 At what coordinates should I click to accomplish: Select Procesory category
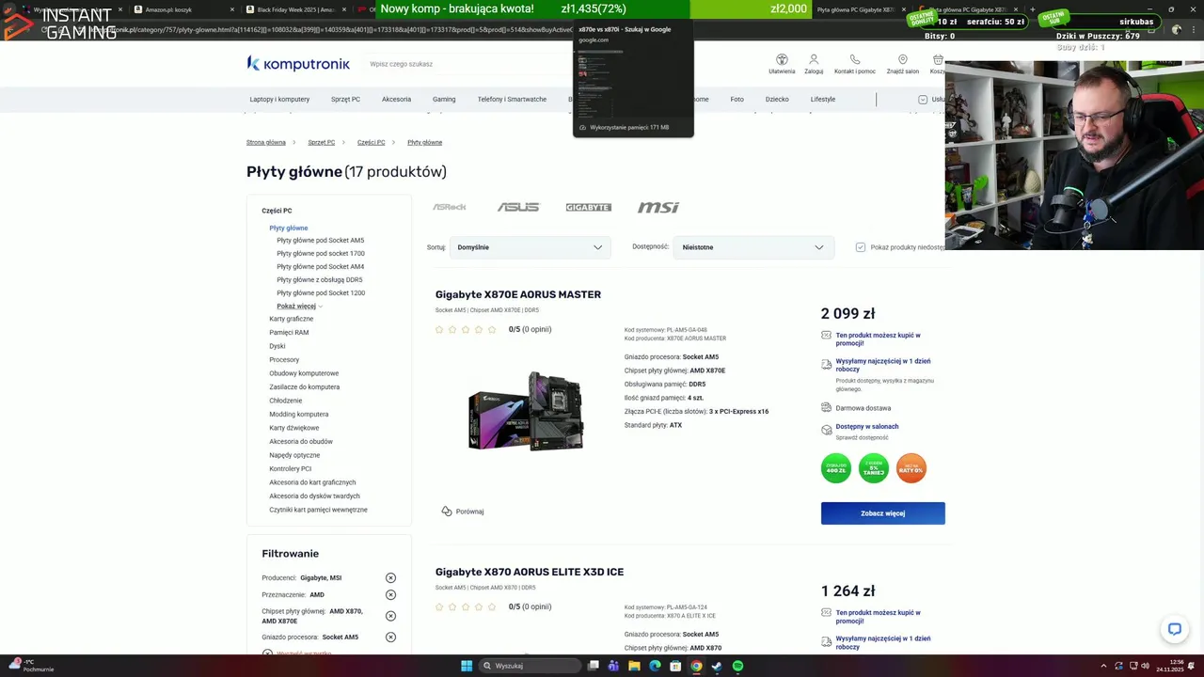284,360
